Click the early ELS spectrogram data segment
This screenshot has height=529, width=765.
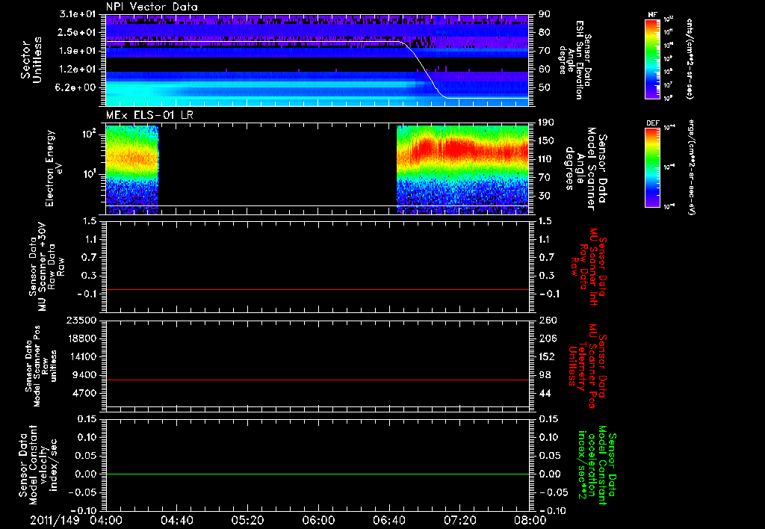(x=132, y=170)
